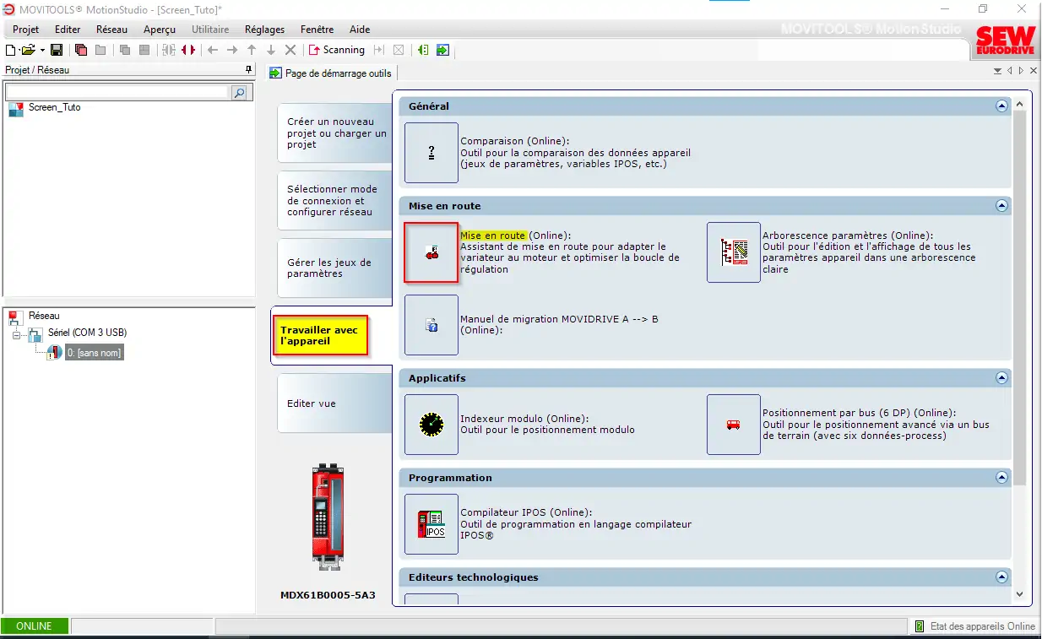The width and height of the screenshot is (1042, 639).
Task: Collapse the Sériel (COM 3 USB) branch
Action: pyautogui.click(x=16, y=333)
